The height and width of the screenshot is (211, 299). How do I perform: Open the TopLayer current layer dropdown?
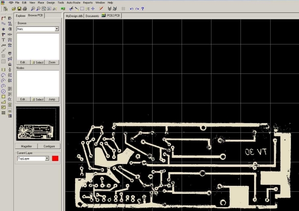click(47, 158)
